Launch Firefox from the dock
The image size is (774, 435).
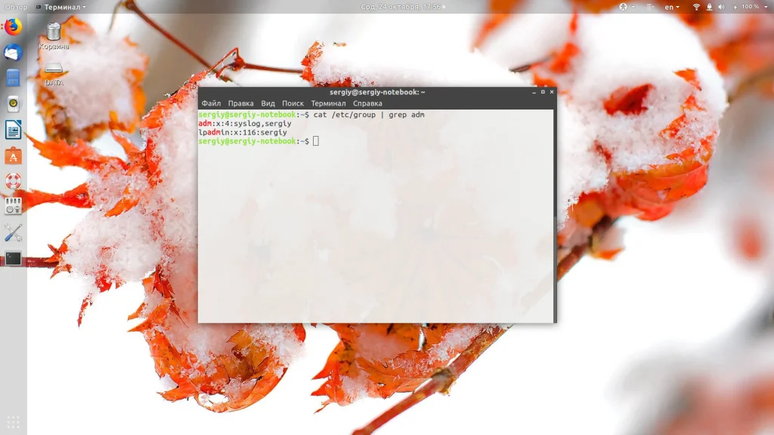tap(14, 26)
